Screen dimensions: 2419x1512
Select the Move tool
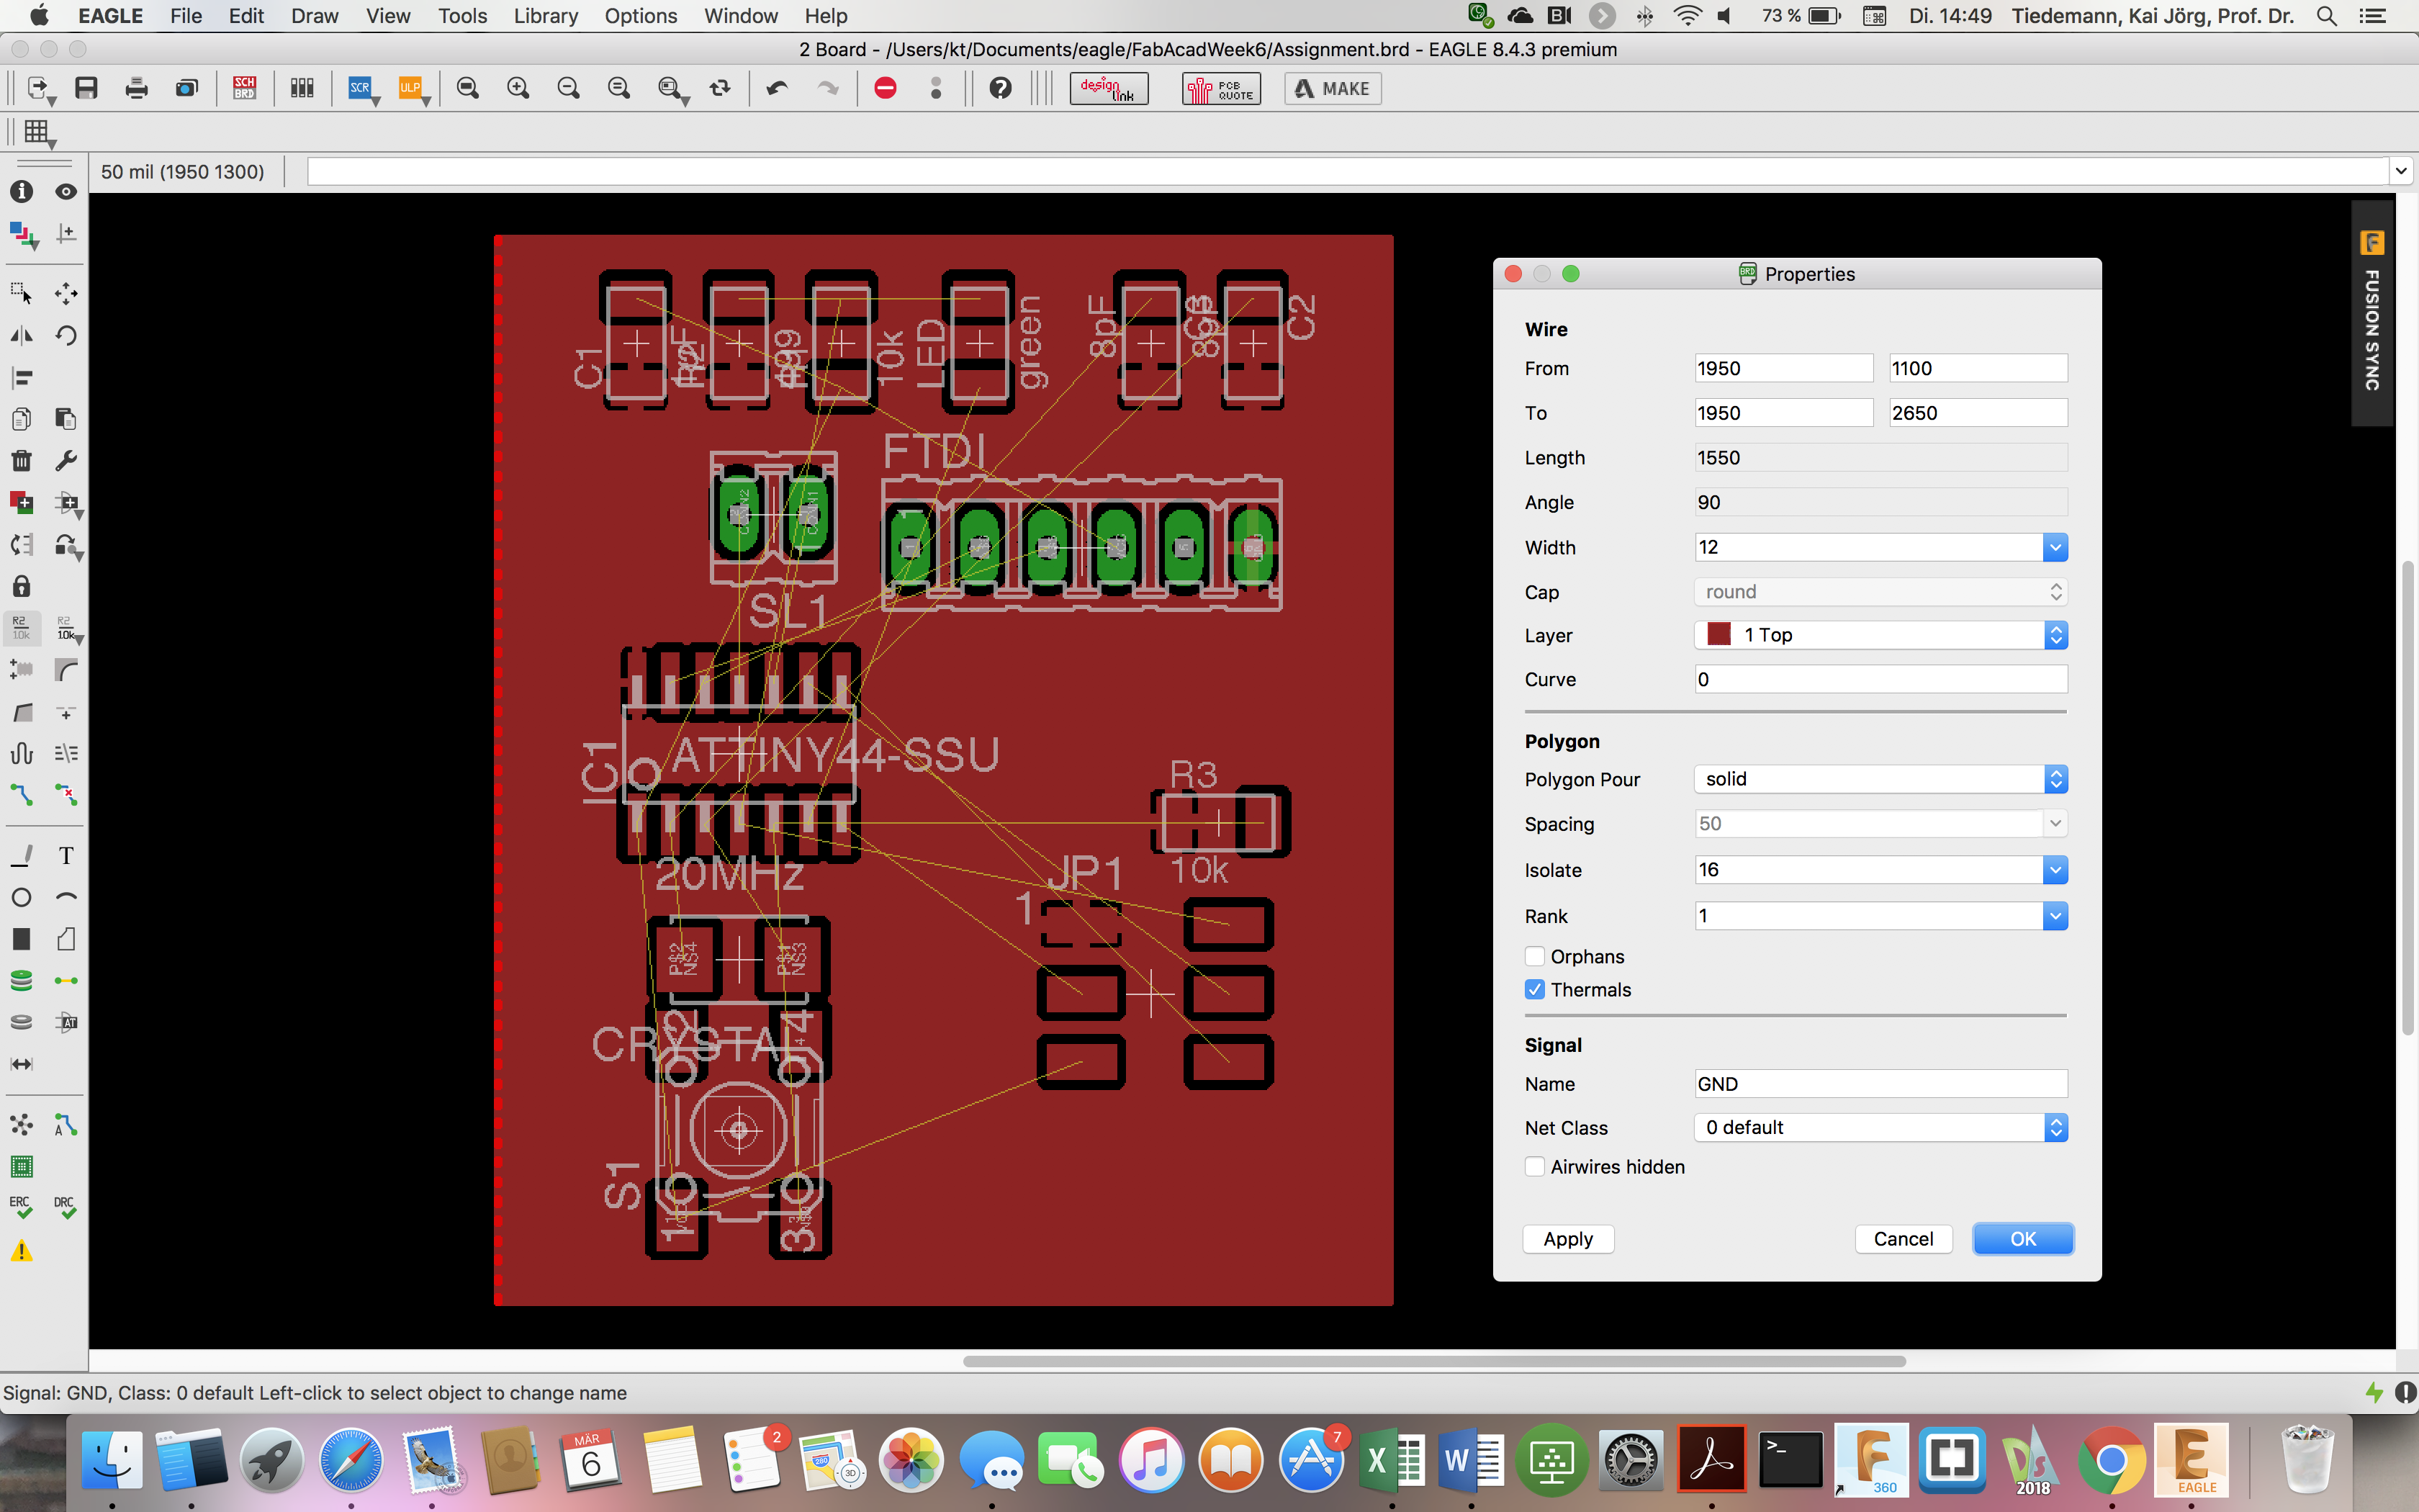pyautogui.click(x=66, y=293)
